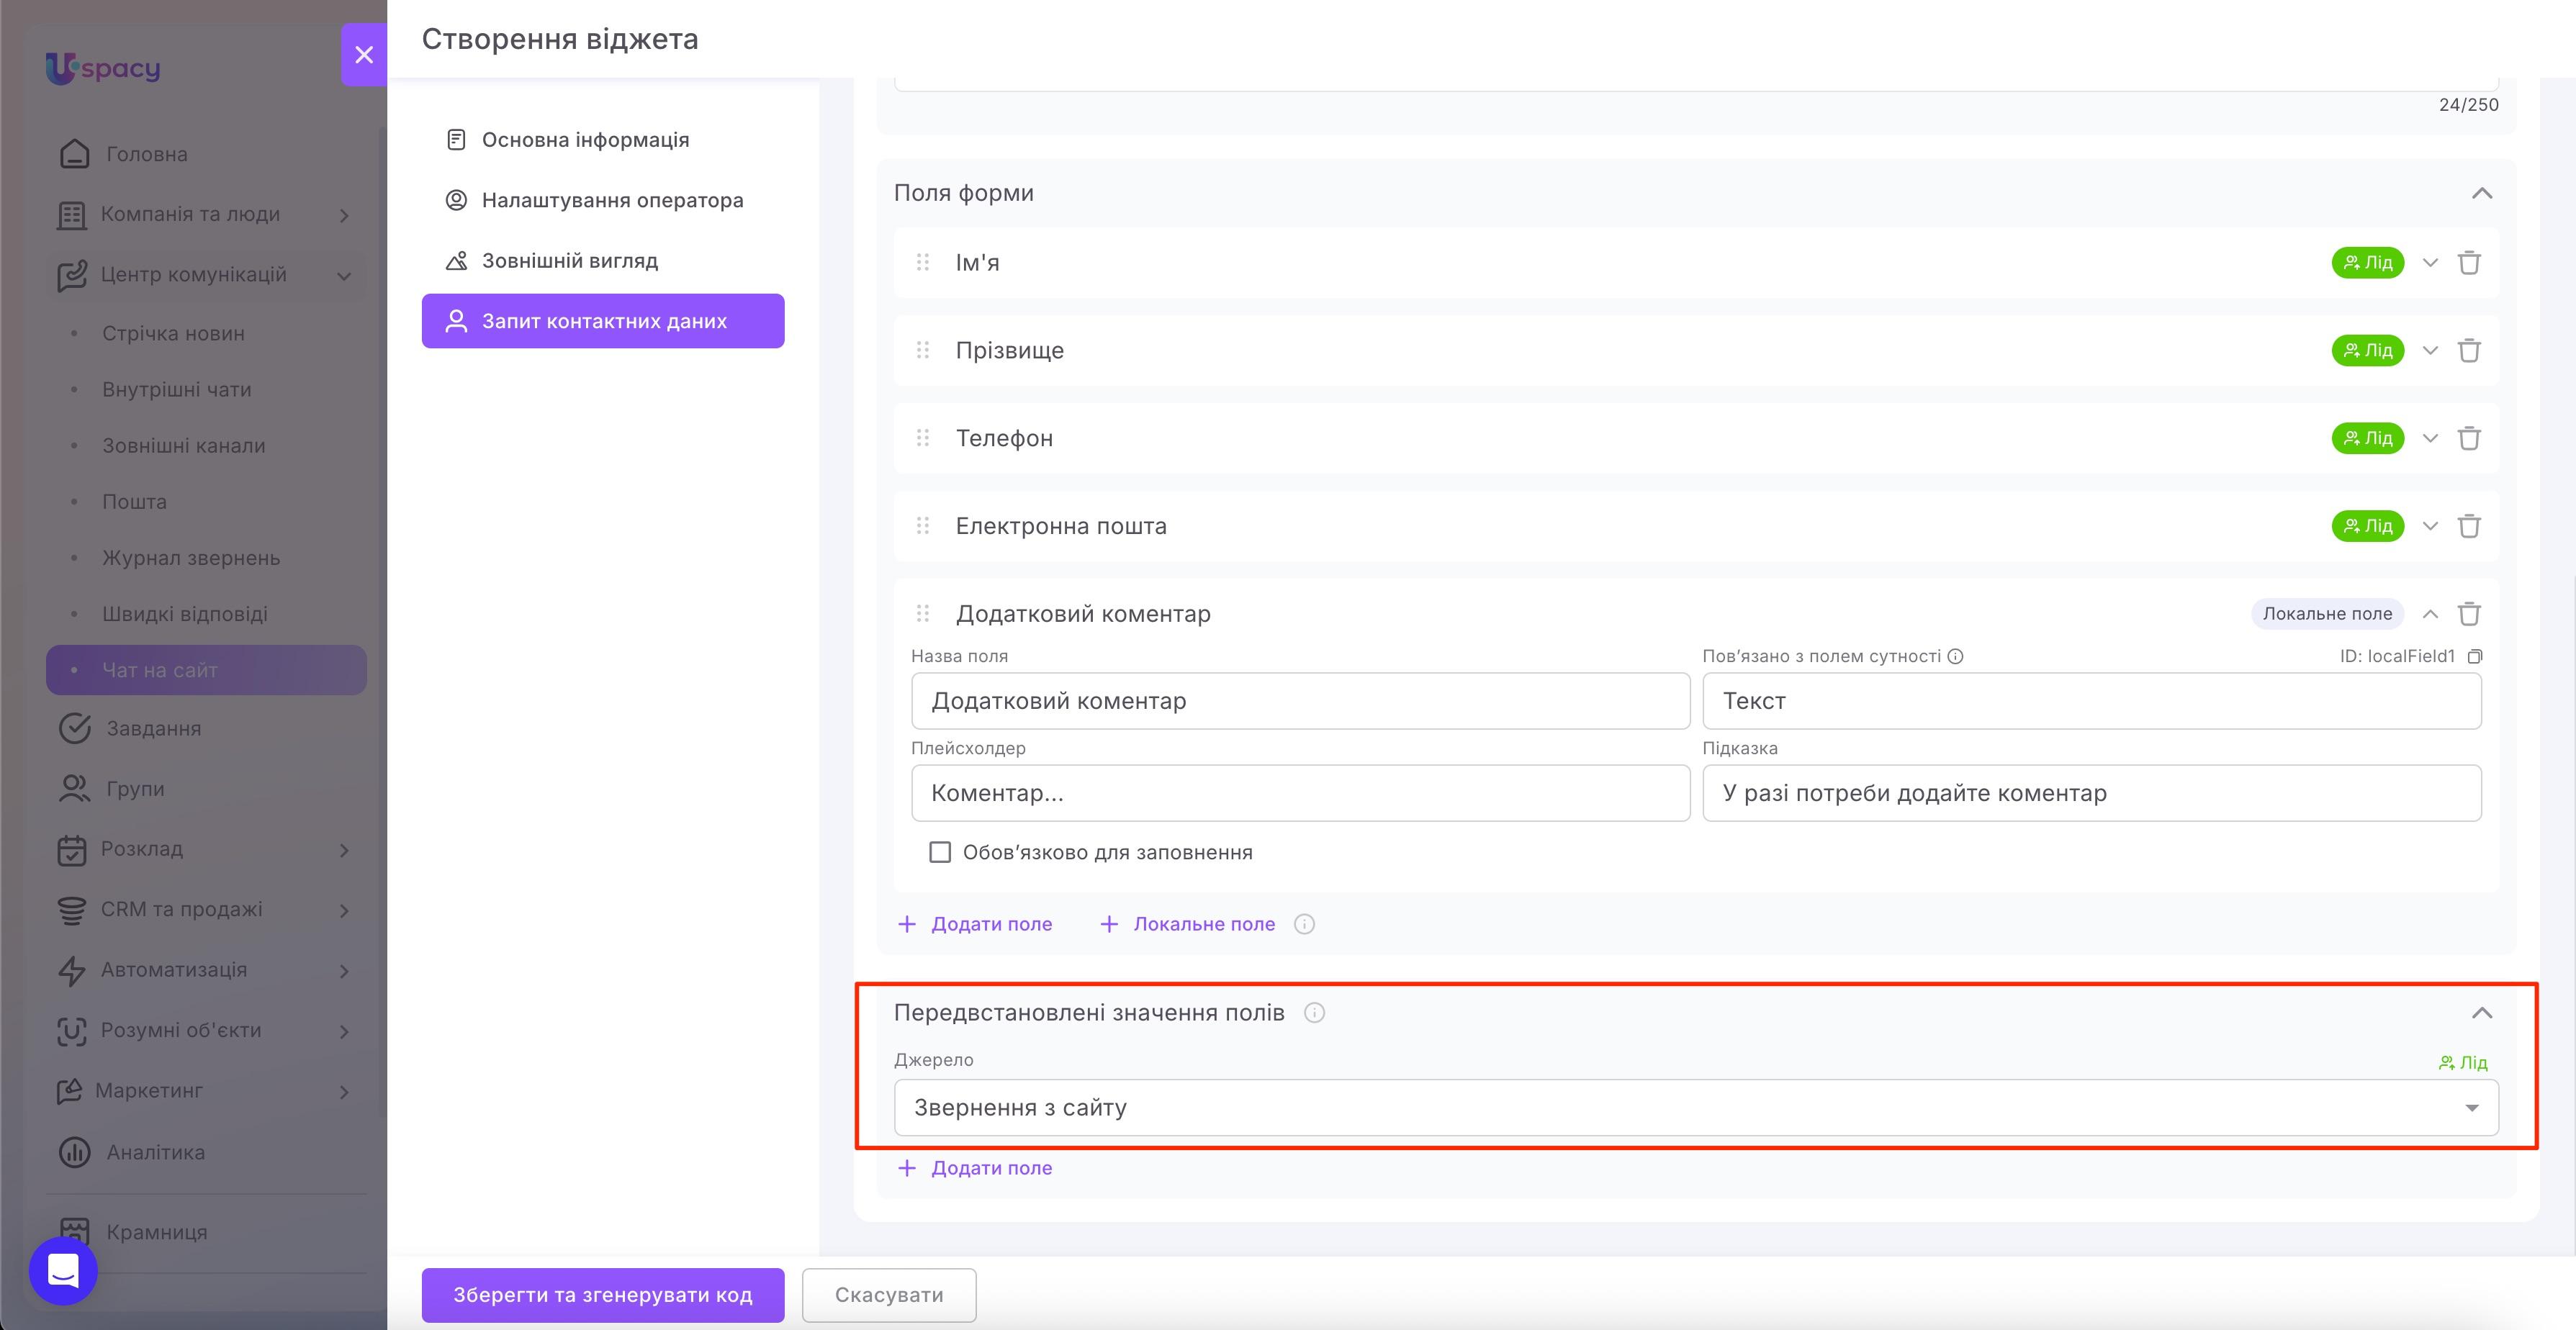Open the Джерело dropdown

coord(1696,1108)
